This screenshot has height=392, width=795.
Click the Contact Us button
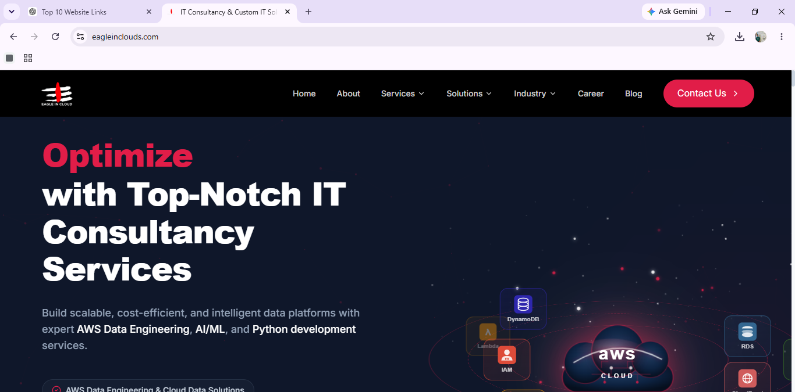[x=708, y=93]
